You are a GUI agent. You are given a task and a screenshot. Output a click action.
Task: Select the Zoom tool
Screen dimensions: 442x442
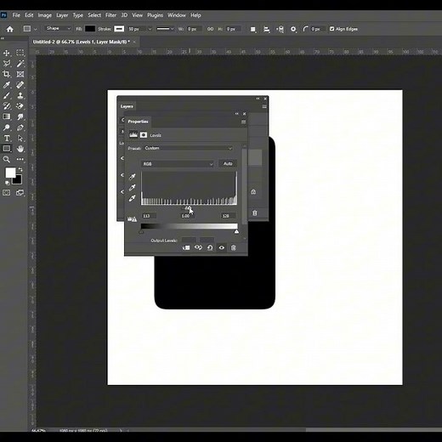click(x=7, y=159)
